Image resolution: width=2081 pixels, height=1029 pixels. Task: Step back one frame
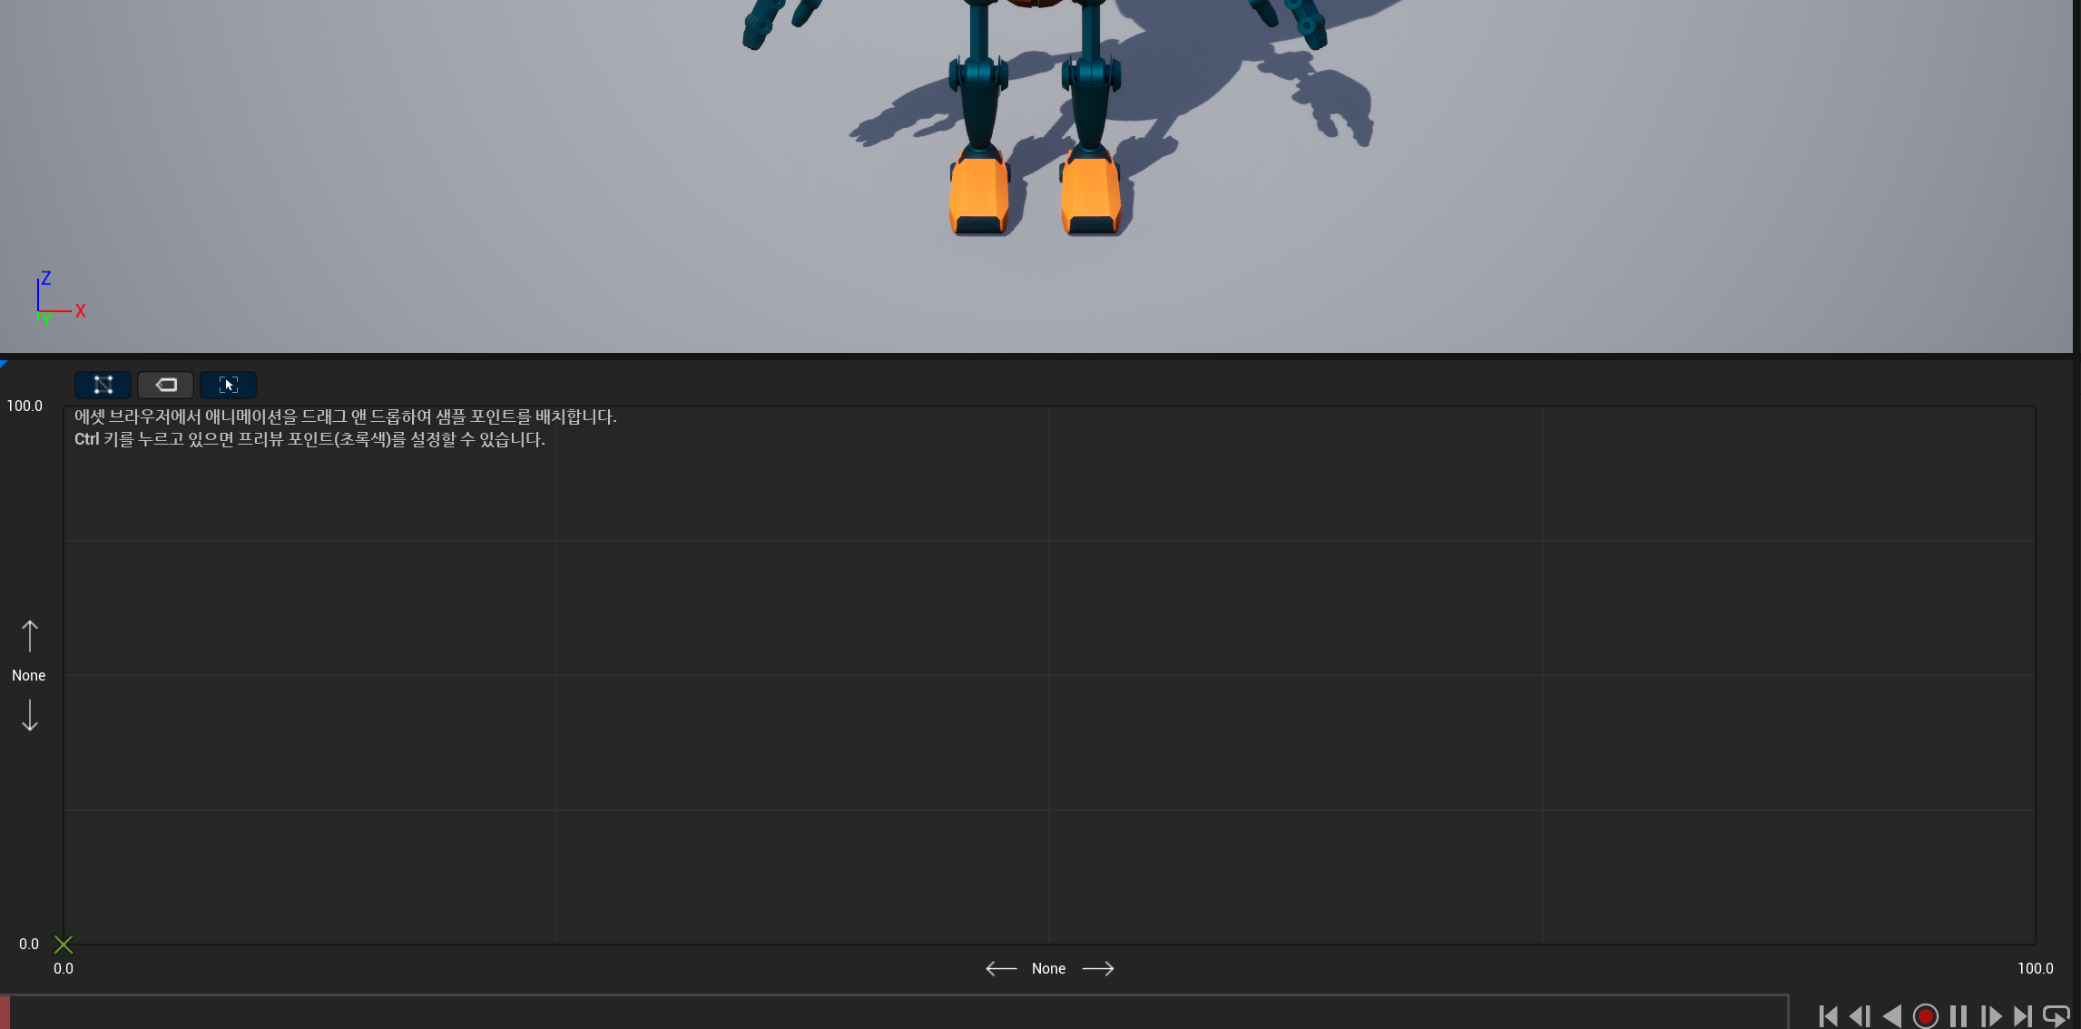tap(1860, 1016)
